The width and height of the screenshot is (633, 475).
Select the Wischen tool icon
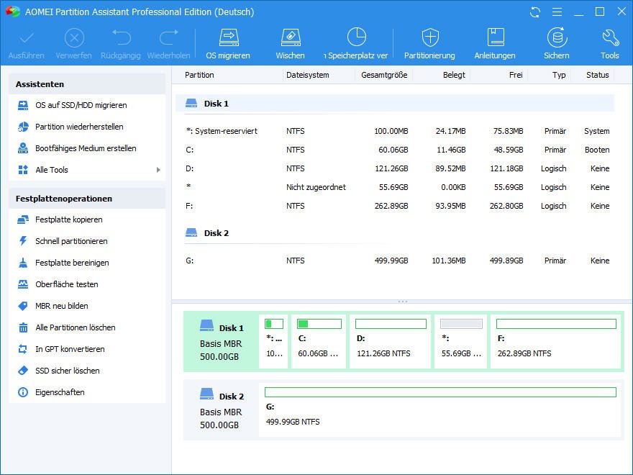pos(290,37)
